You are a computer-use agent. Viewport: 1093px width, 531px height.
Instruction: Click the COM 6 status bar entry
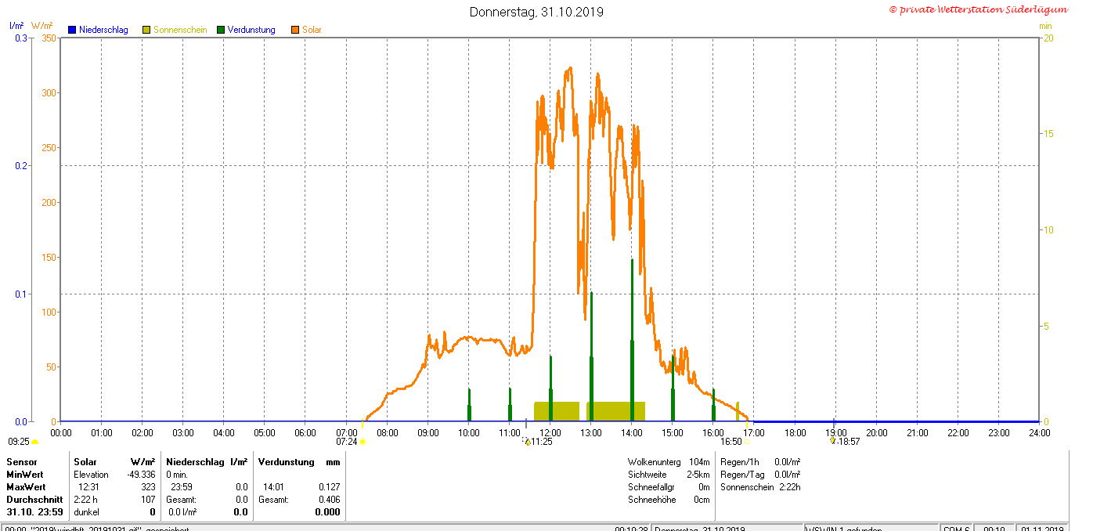pos(957,529)
